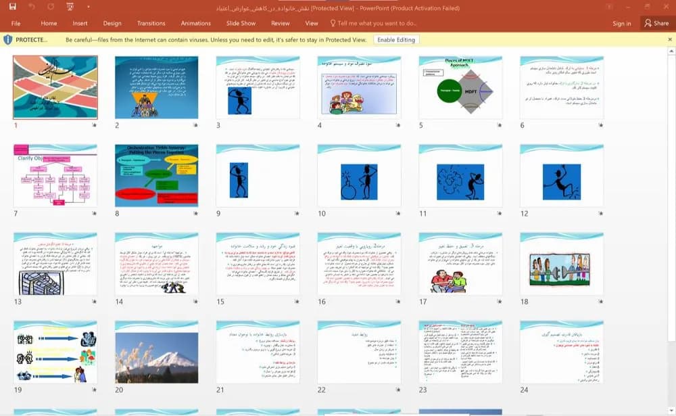This screenshot has height=416, width=676.
Task: Select slide 7 pink flowchart thumbnail
Action: pyautogui.click(x=55, y=175)
